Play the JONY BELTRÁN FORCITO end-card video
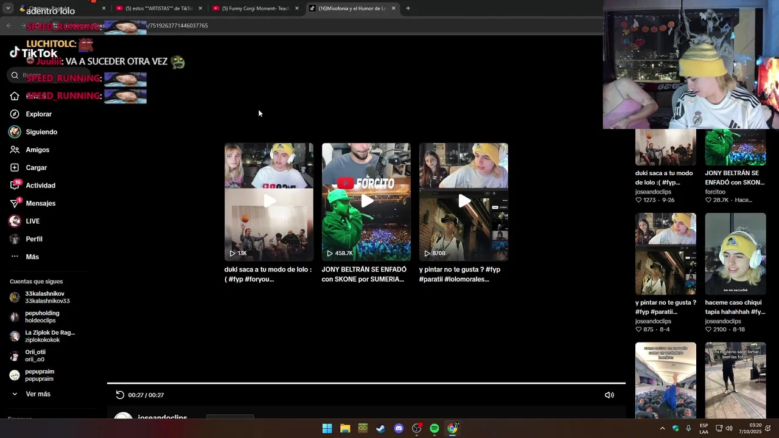 [366, 202]
